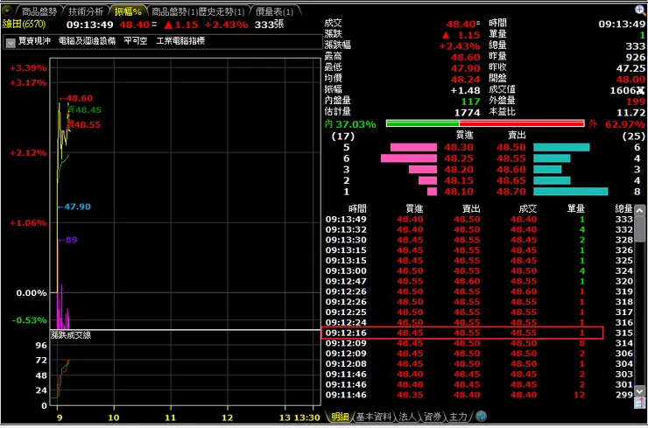The image size is (648, 428).
Task: Click the scroll up arrow of trade list
Action: click(x=639, y=211)
